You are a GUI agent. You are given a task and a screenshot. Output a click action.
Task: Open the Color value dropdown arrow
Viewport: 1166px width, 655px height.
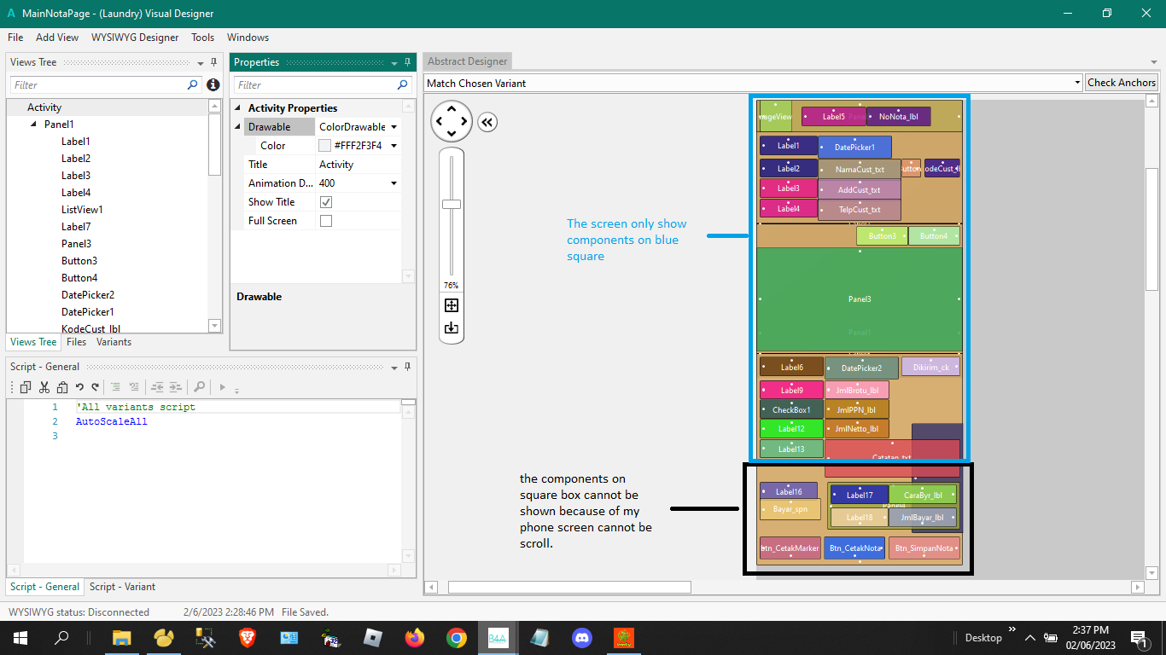(x=394, y=146)
